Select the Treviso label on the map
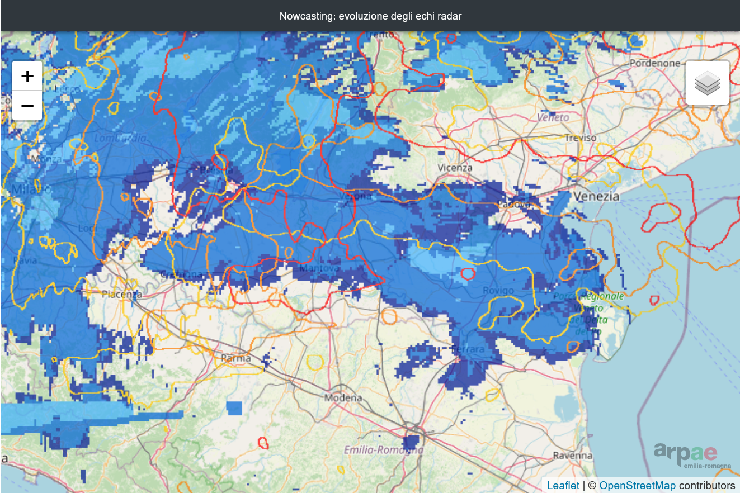The height and width of the screenshot is (493, 740). click(581, 138)
